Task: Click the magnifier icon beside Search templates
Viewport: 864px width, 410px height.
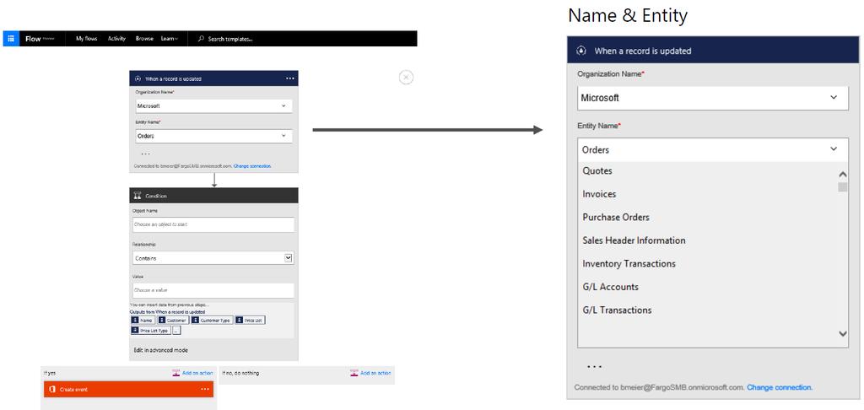Action: 201,39
